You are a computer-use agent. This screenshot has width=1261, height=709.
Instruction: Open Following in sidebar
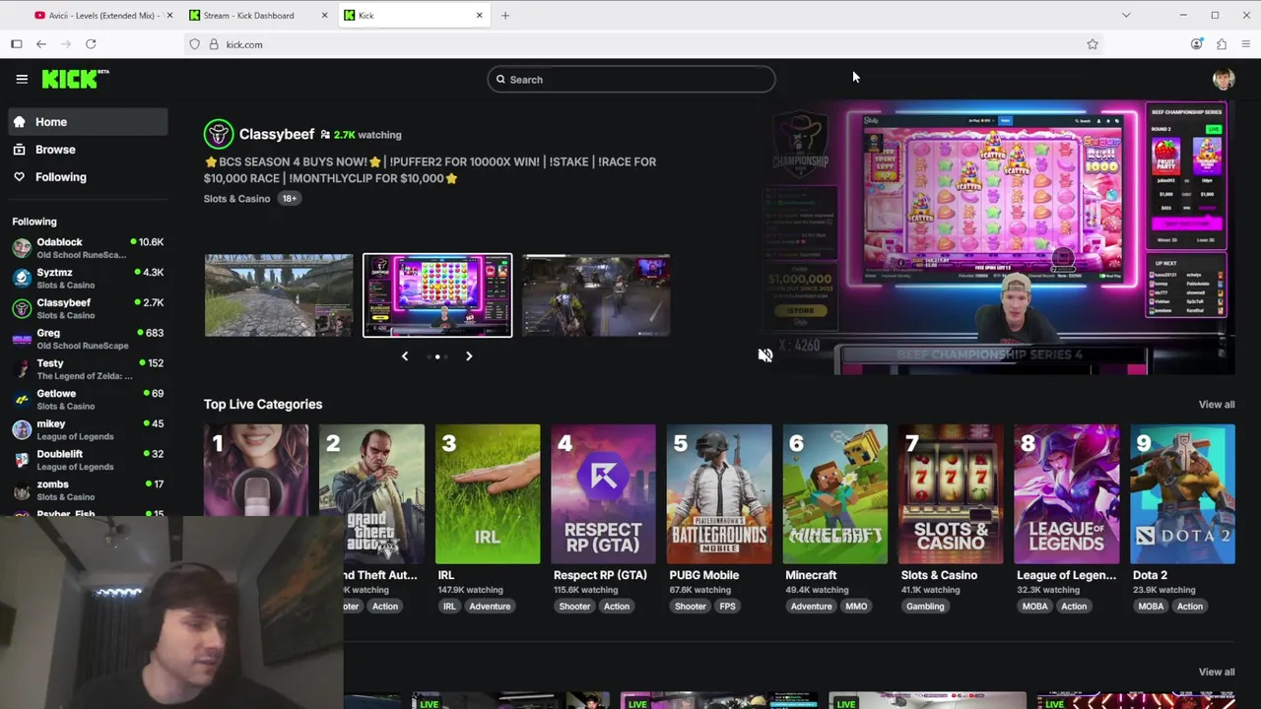(88, 177)
